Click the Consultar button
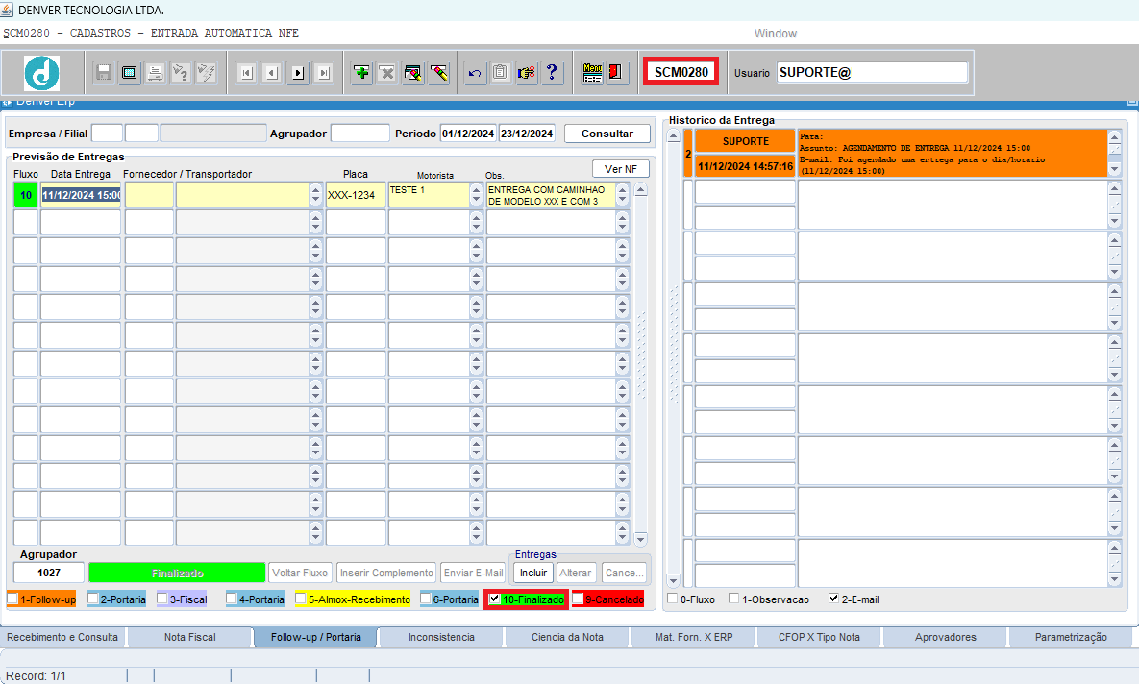 607,134
